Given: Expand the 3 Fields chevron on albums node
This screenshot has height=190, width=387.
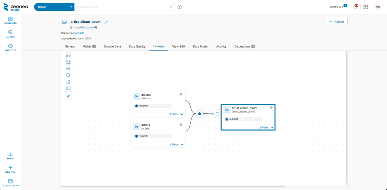Looking at the screenshot, I should pos(182,114).
